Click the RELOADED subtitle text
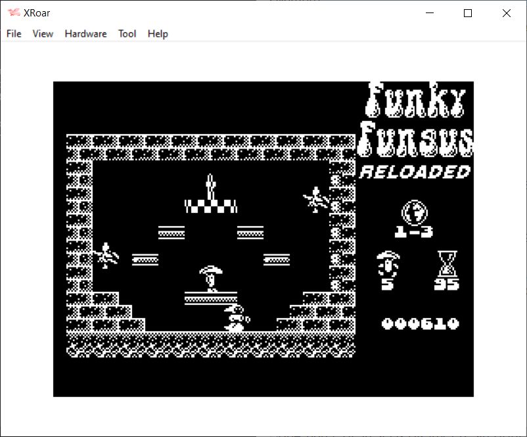Viewport: 527px width, 437px height. (415, 172)
